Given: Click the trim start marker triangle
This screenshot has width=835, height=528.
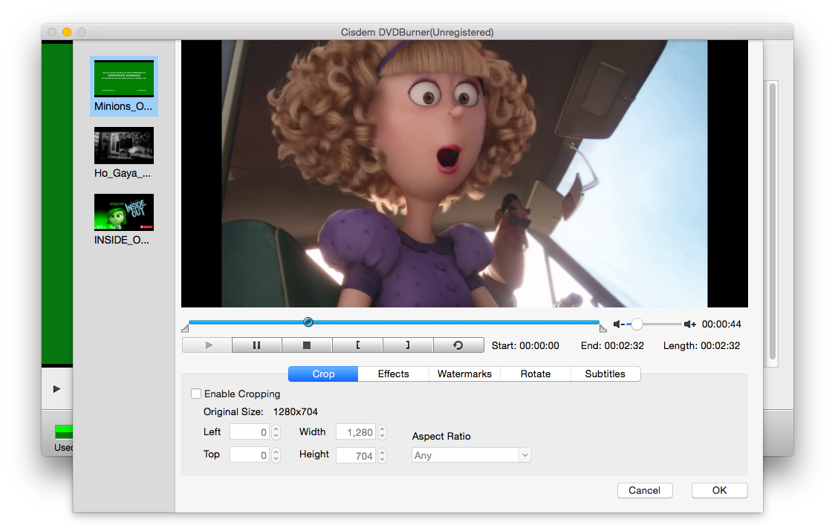Looking at the screenshot, I should tap(185, 328).
